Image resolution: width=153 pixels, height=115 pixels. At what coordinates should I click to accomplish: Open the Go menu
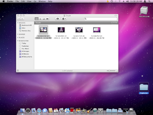tap(35, 1)
